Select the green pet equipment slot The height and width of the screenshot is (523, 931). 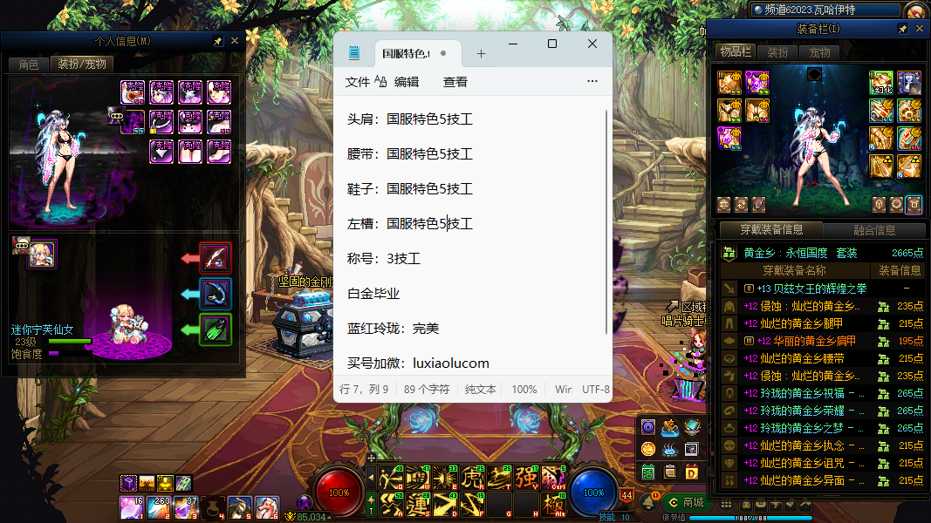(x=215, y=330)
